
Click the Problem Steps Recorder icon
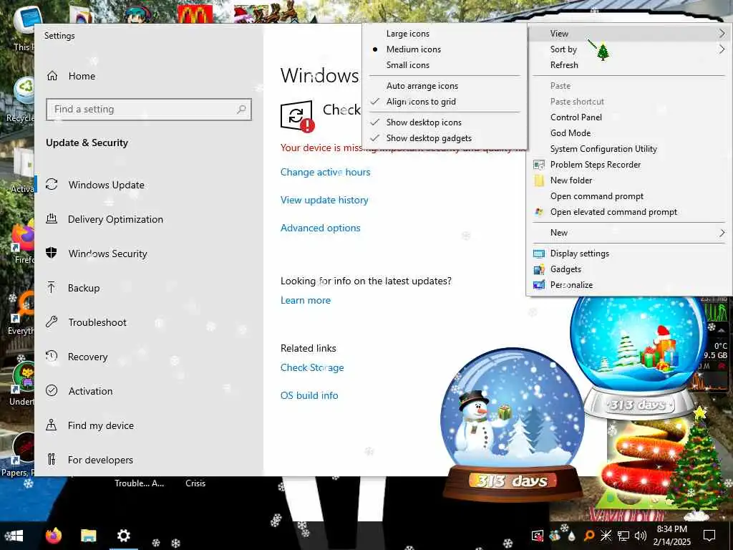click(538, 165)
